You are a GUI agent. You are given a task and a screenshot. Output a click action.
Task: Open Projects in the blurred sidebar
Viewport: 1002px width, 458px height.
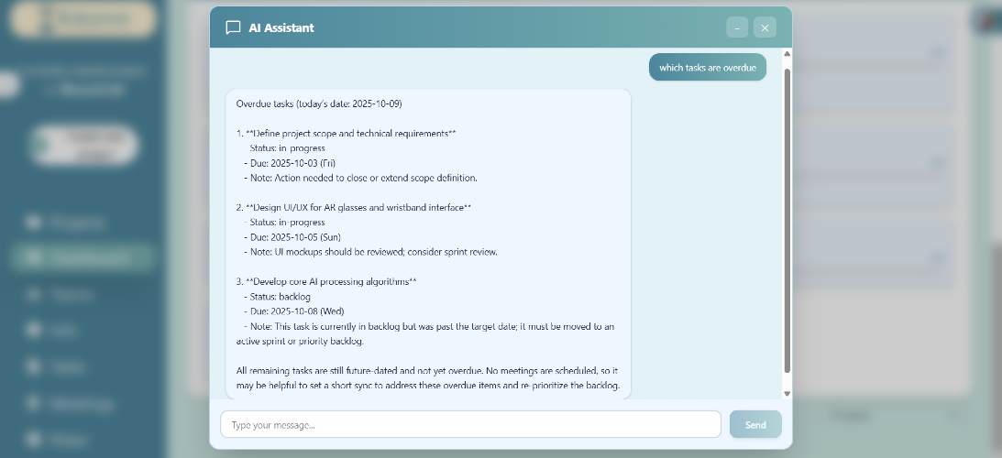click(77, 223)
